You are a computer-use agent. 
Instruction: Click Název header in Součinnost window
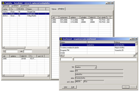(73, 42)
